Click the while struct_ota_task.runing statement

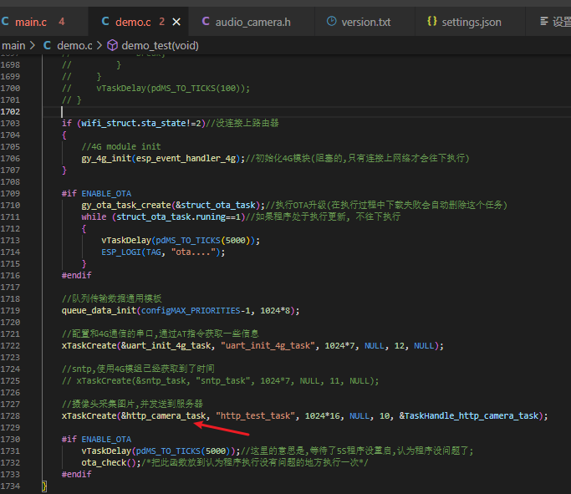pyautogui.click(x=163, y=217)
